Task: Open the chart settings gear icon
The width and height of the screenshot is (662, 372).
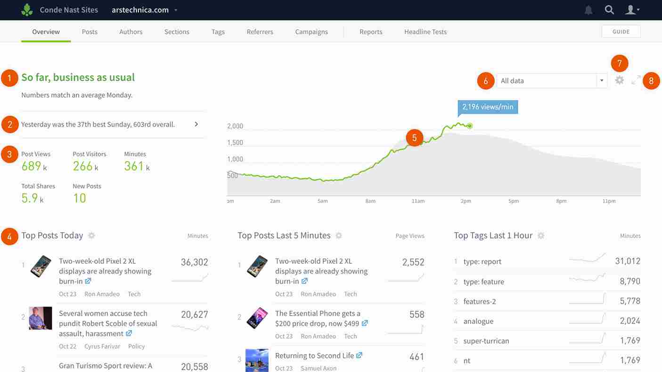Action: pos(619,80)
